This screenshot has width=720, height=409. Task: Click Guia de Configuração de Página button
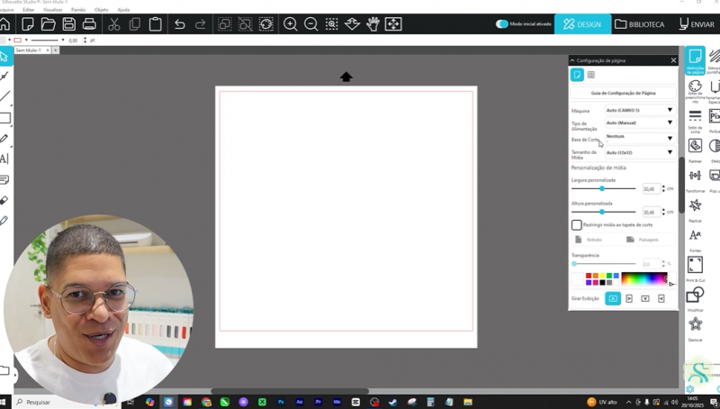pos(623,93)
